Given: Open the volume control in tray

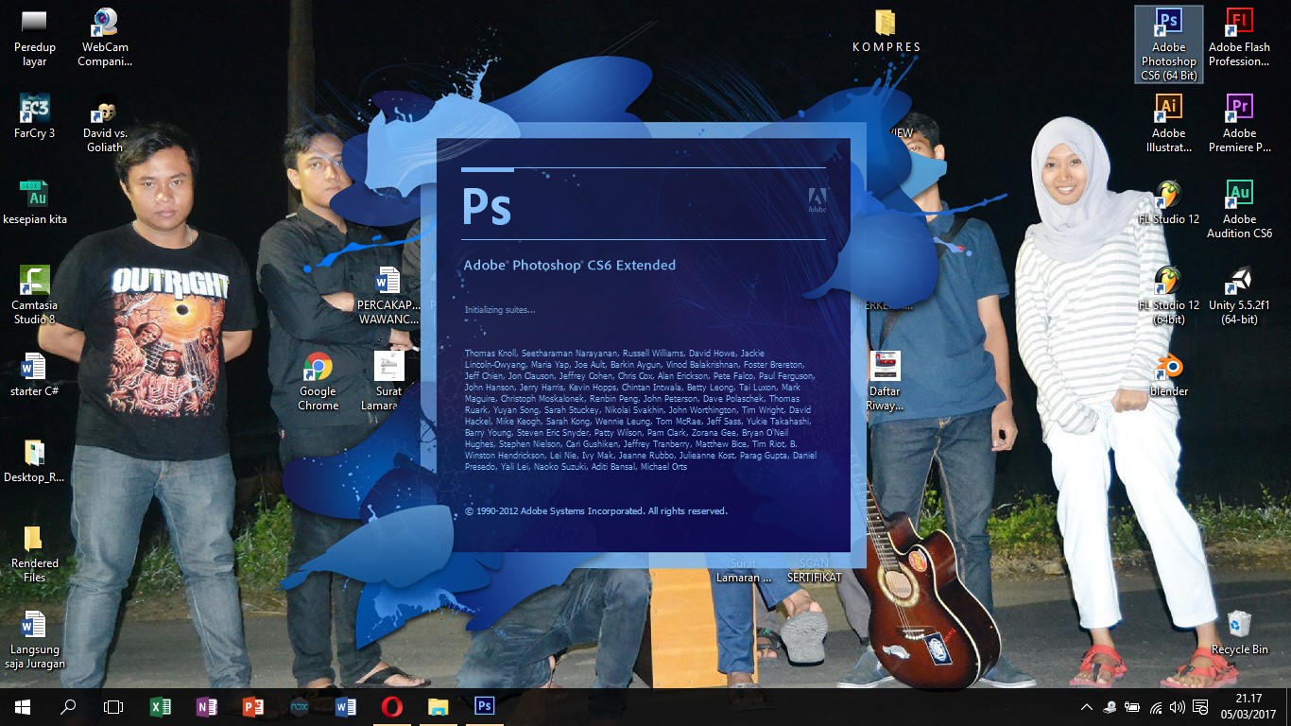Looking at the screenshot, I should (x=1178, y=706).
